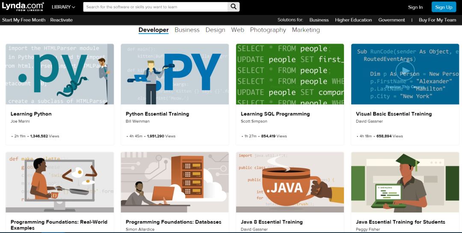Open Start My Free Month link
The height and width of the screenshot is (233, 462).
24,20
